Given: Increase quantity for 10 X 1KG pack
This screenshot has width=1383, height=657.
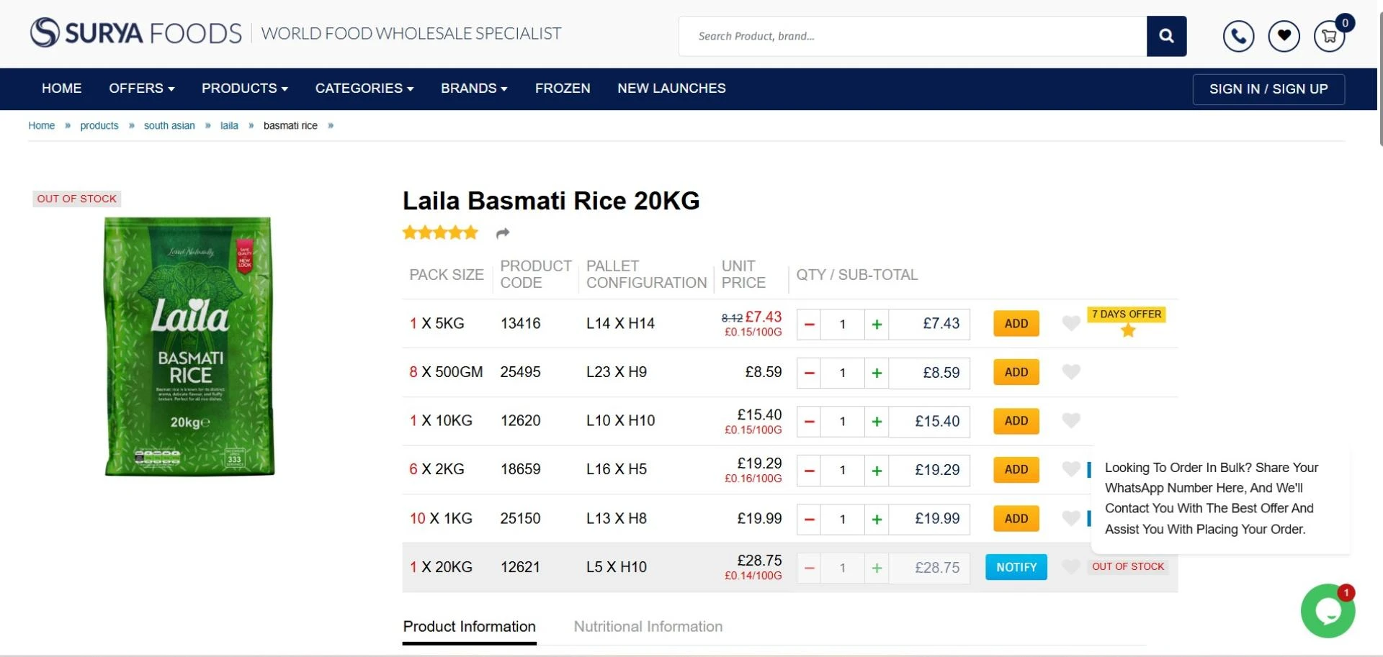Looking at the screenshot, I should click(877, 519).
